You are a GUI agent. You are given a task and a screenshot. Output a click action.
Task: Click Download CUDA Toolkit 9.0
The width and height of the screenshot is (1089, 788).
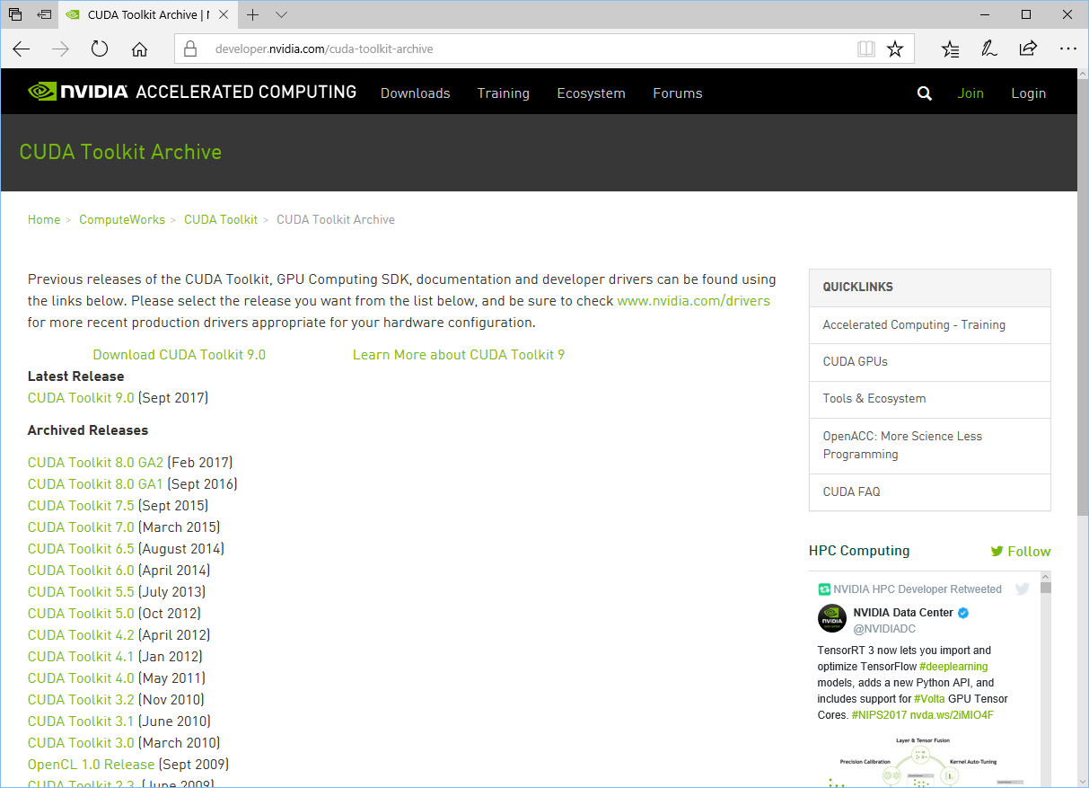(180, 355)
